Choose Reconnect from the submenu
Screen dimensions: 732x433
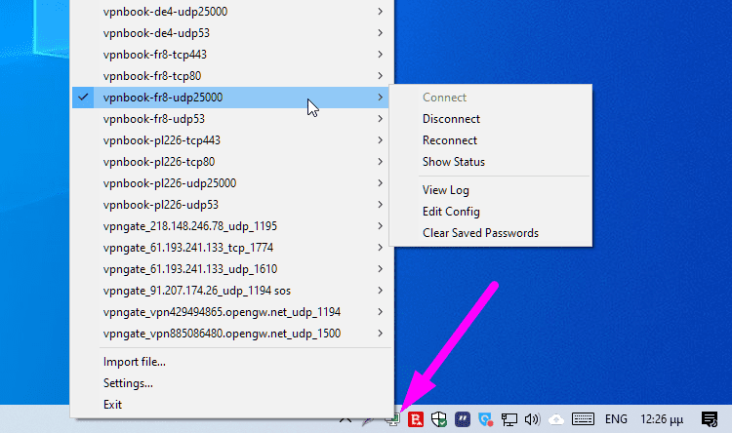pos(450,140)
